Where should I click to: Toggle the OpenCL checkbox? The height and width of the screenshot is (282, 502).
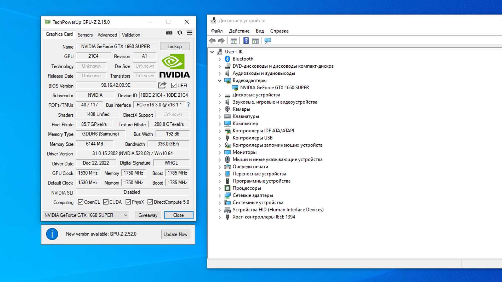click(81, 202)
